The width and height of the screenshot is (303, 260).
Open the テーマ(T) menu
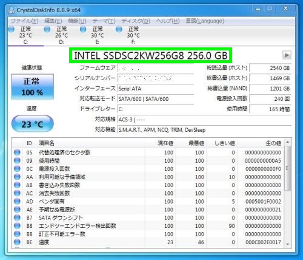pos(104,21)
